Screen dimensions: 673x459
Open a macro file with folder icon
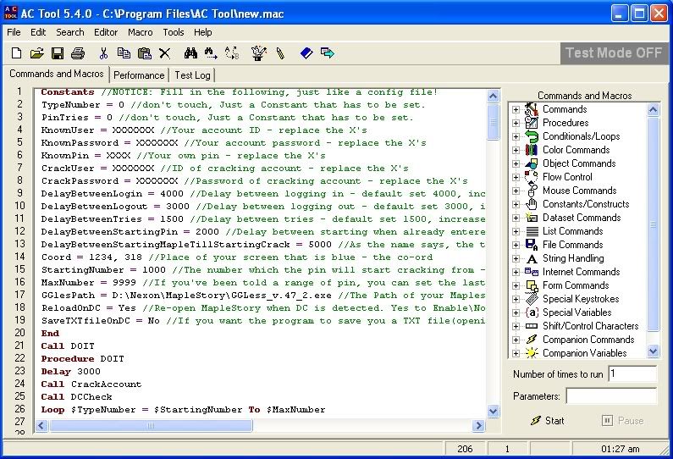[x=37, y=53]
